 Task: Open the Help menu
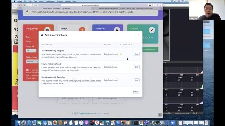[74, 1]
